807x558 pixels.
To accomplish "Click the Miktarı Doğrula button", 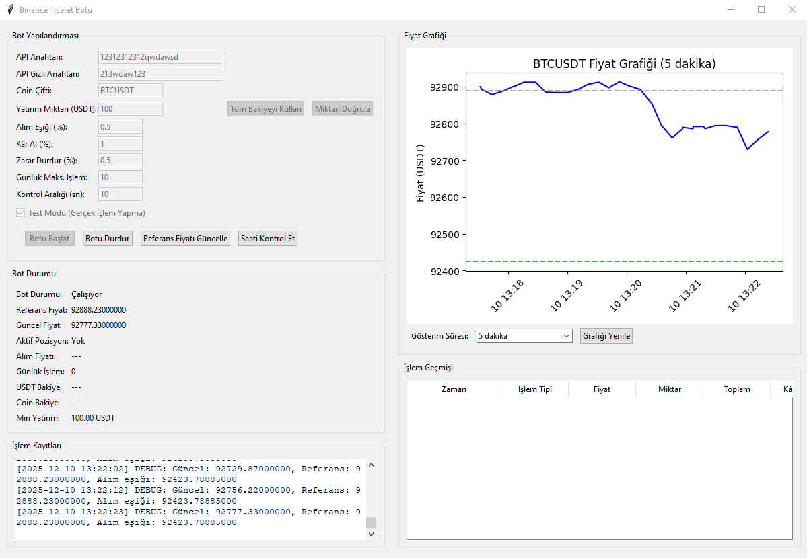I will [343, 108].
